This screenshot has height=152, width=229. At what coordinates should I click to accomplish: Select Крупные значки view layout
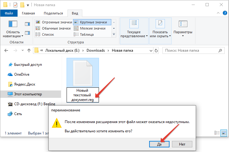pos(92,22)
